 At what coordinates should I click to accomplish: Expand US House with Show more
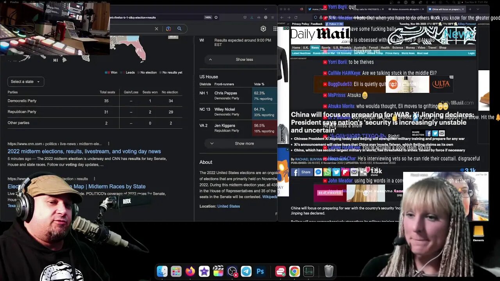(241, 143)
